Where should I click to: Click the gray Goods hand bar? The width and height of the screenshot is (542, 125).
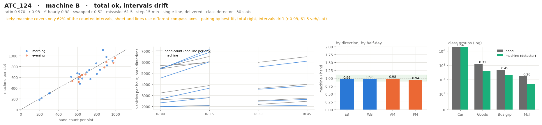click(479, 87)
